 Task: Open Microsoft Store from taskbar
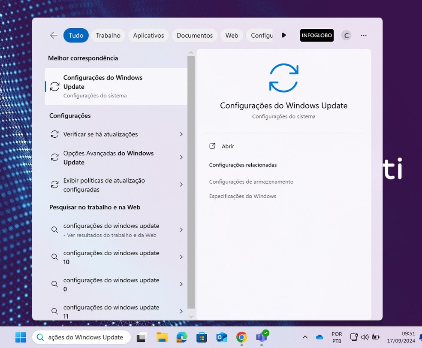[x=202, y=337]
